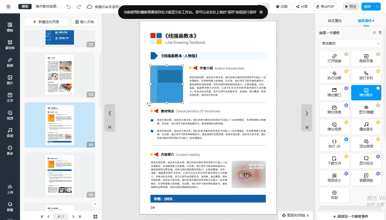
Task: Redo the last action
Action: tap(79, 7)
